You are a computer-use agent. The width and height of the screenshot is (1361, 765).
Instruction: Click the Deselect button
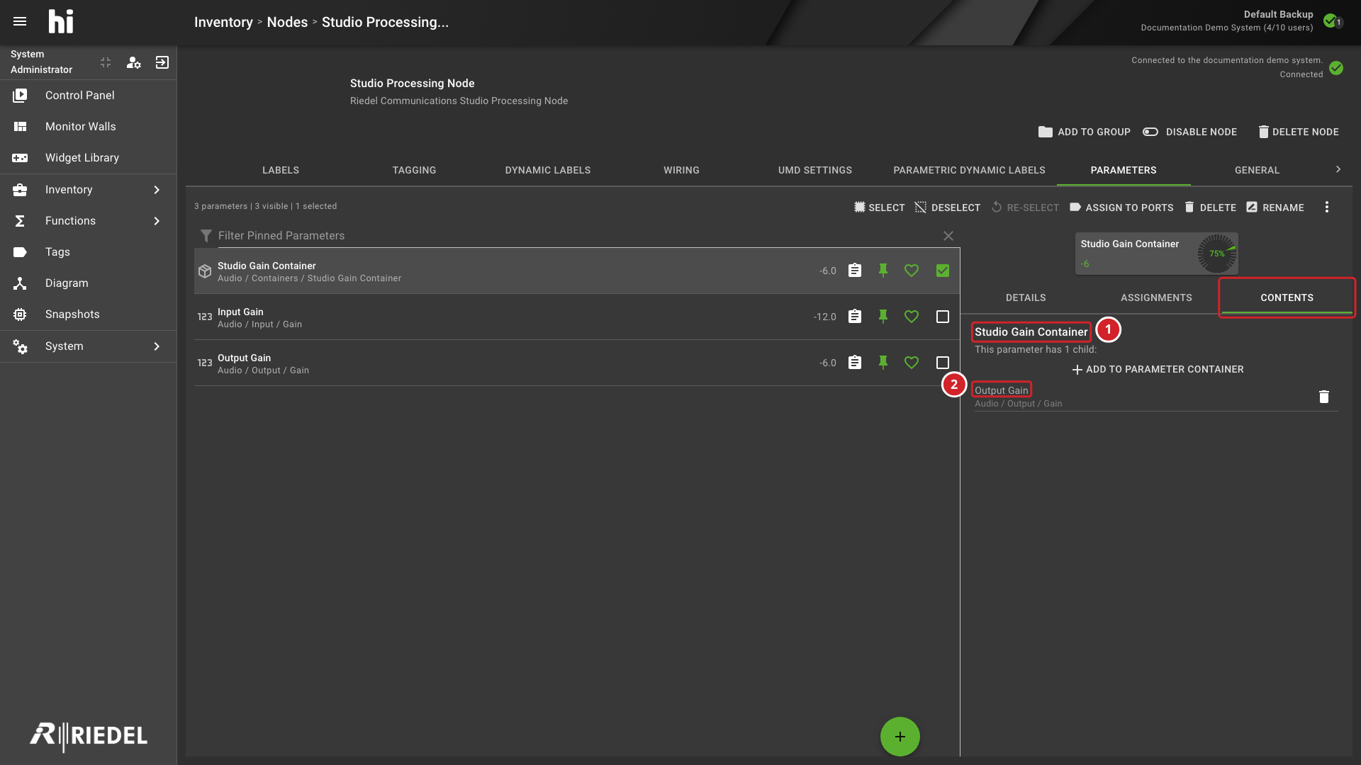click(x=947, y=208)
